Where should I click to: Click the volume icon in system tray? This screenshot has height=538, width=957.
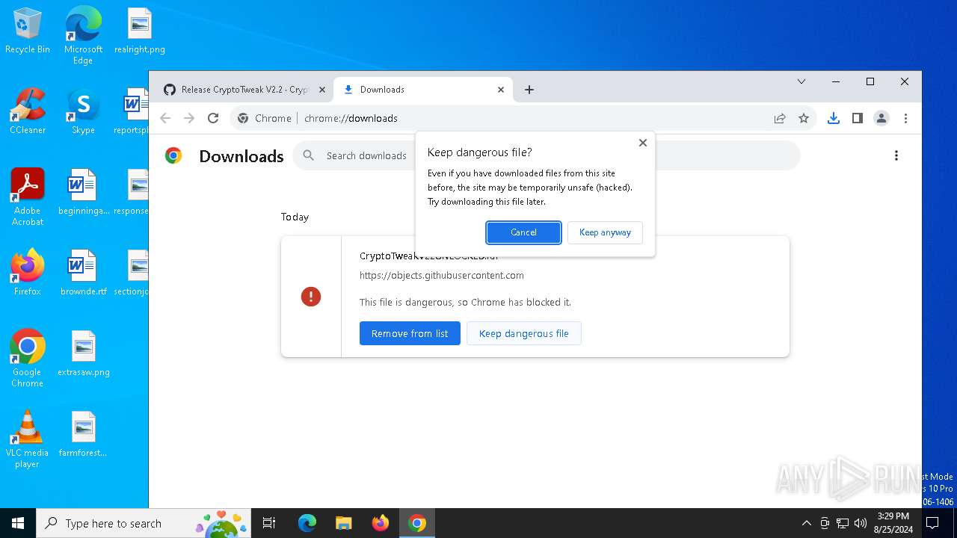tap(861, 523)
